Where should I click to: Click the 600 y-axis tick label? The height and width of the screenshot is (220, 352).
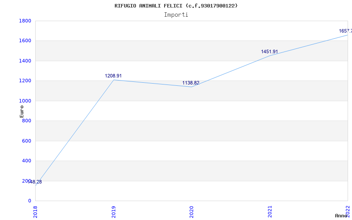(27, 141)
